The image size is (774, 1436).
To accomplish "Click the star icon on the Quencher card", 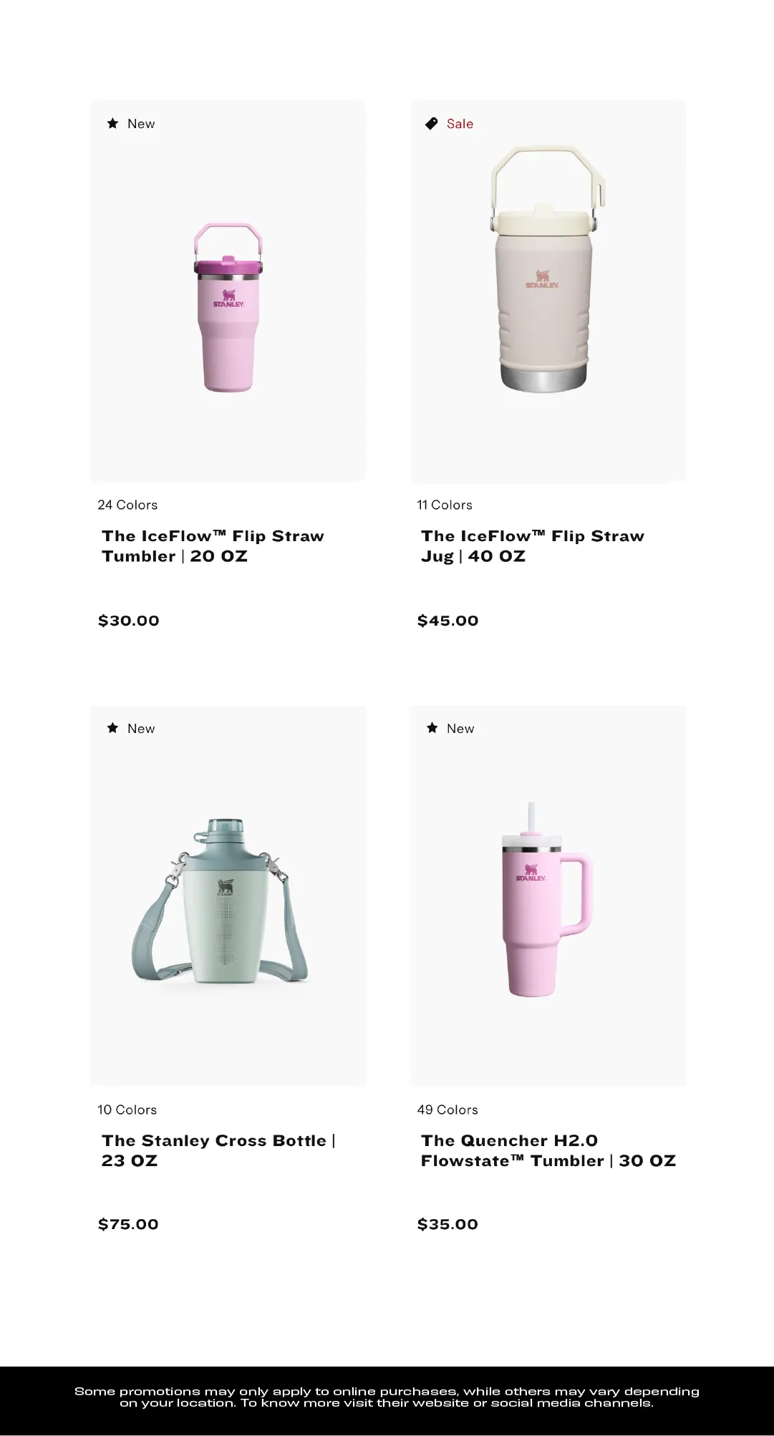I will click(432, 728).
